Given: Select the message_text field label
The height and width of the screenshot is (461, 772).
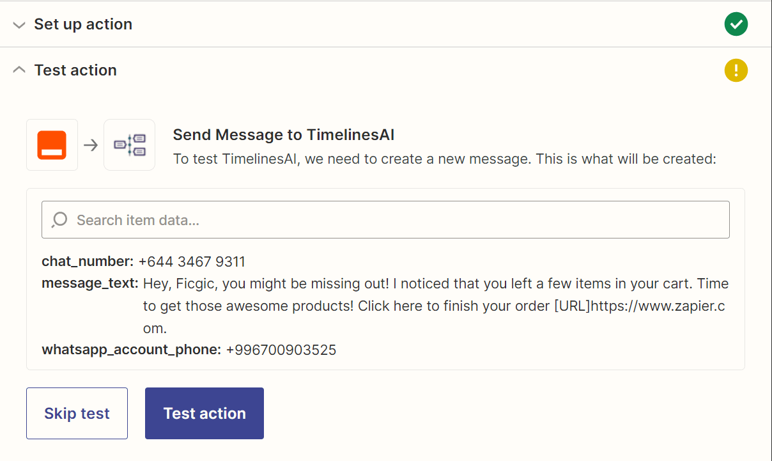Looking at the screenshot, I should pyautogui.click(x=89, y=283).
